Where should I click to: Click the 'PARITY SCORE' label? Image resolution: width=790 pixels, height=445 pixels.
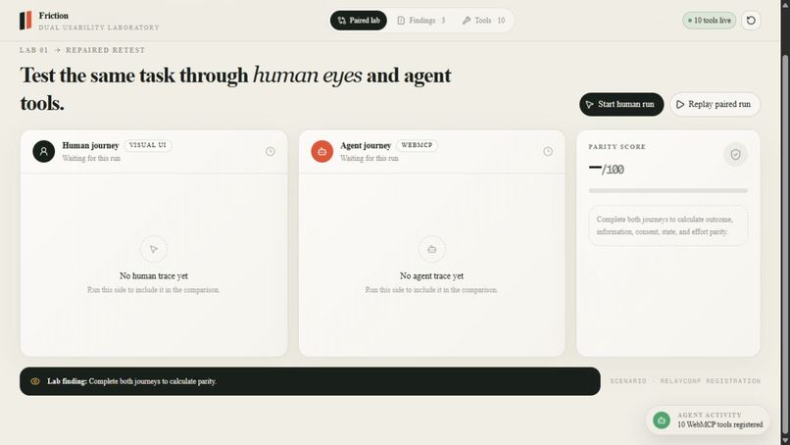[617, 147]
